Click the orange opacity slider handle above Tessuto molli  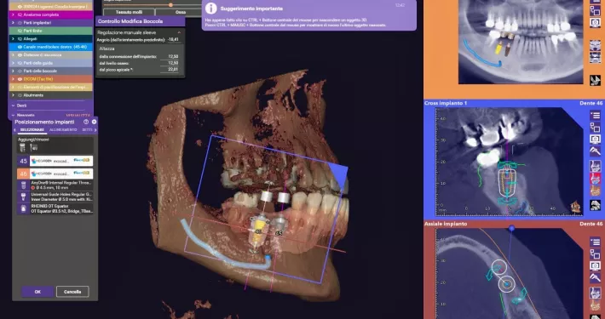[170, 5]
